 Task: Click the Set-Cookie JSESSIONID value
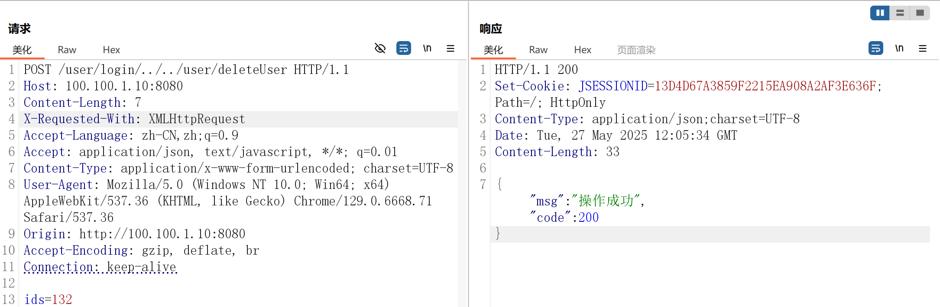pos(765,86)
